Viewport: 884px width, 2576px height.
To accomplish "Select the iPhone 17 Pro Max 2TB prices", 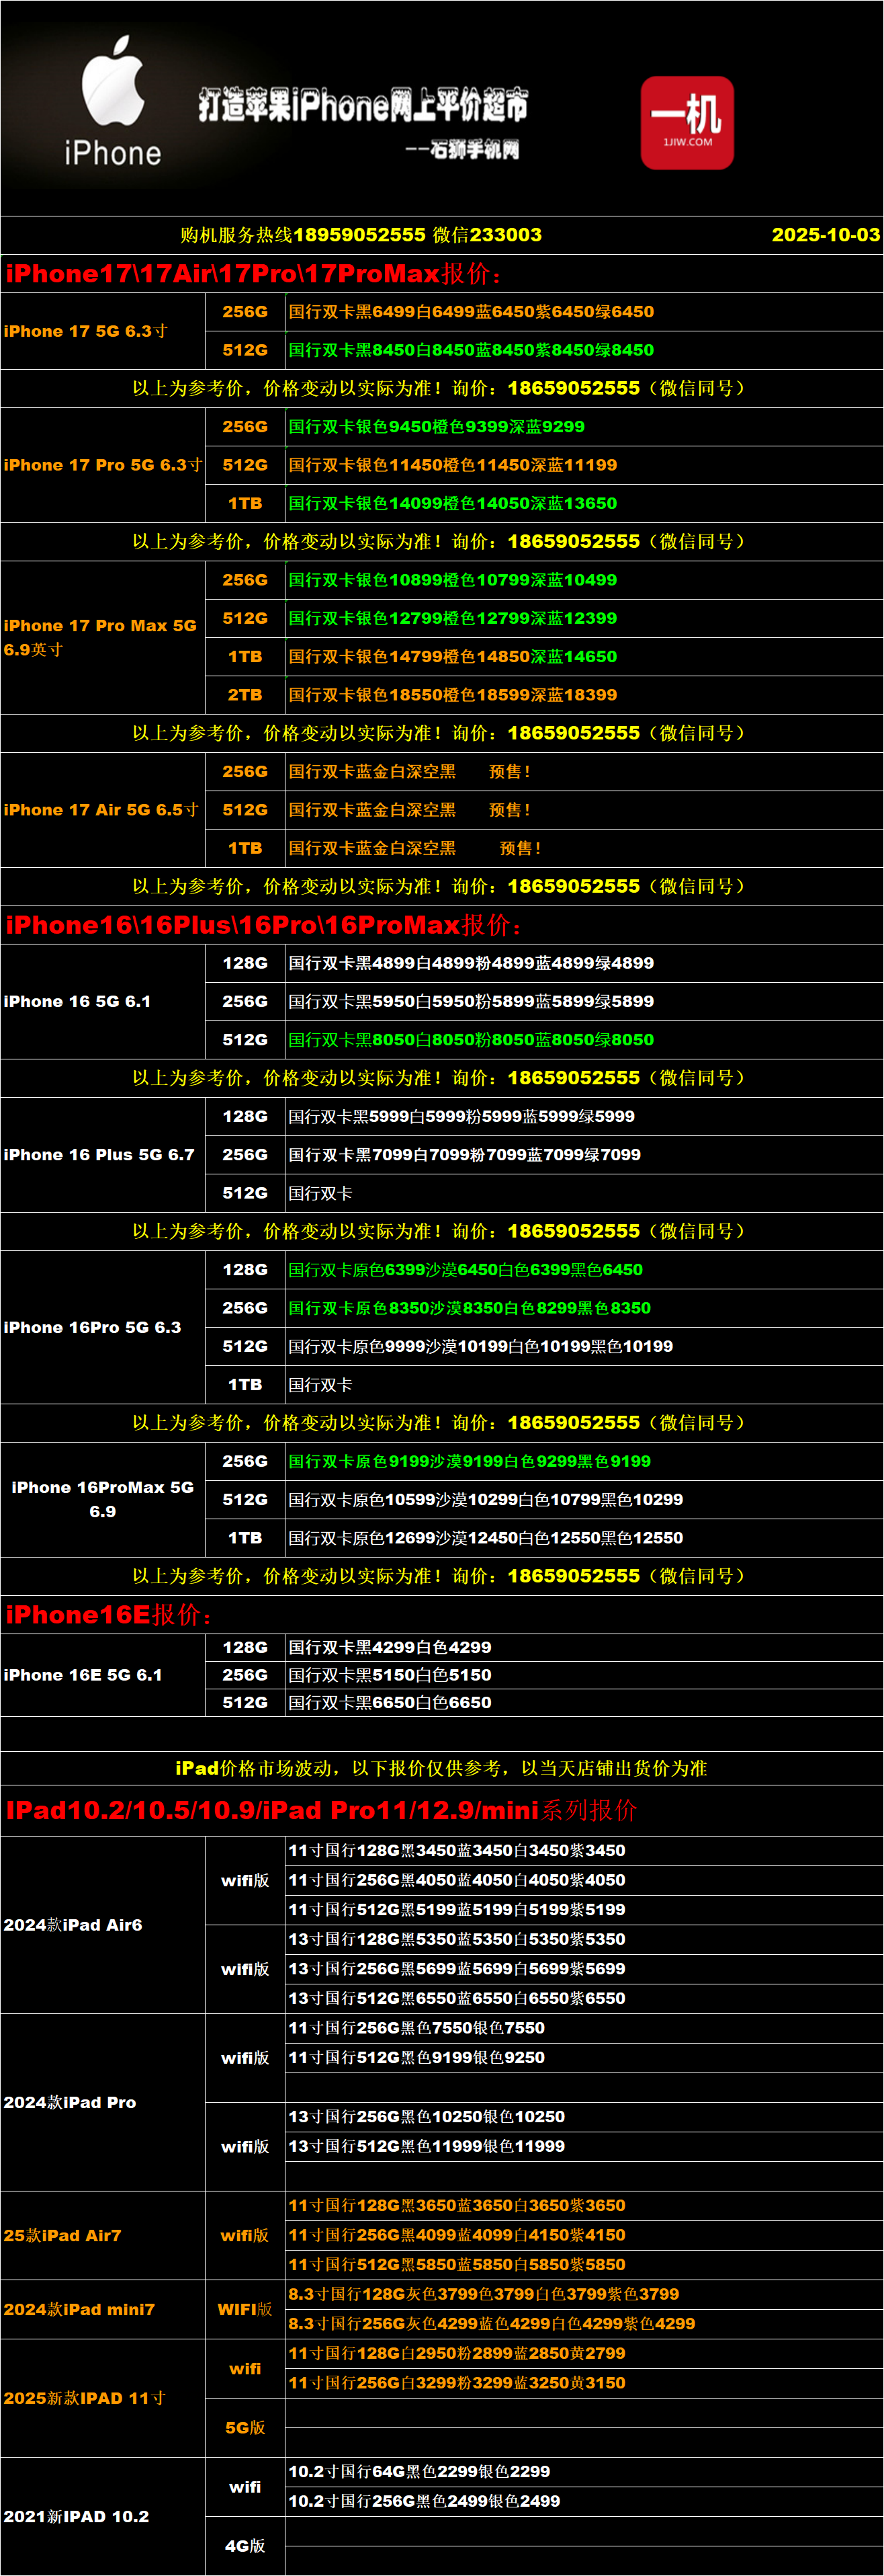I will (453, 695).
